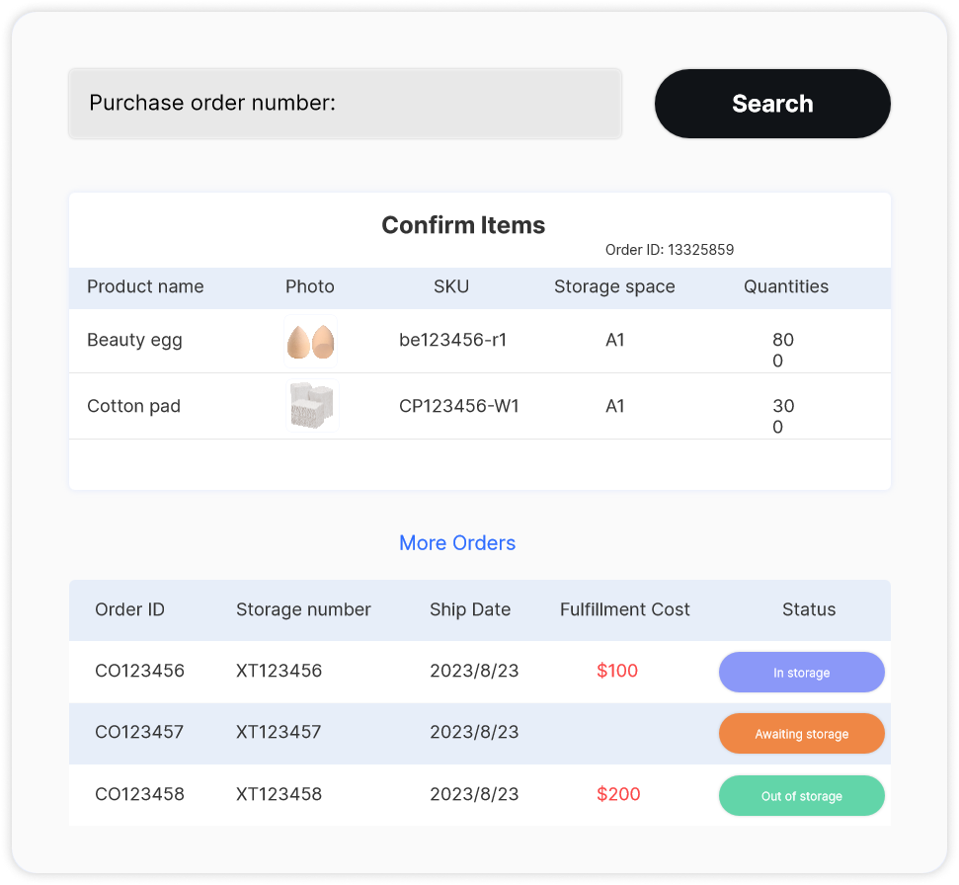Click the Beauty egg product photo
This screenshot has height=885, width=959.
tap(311, 342)
